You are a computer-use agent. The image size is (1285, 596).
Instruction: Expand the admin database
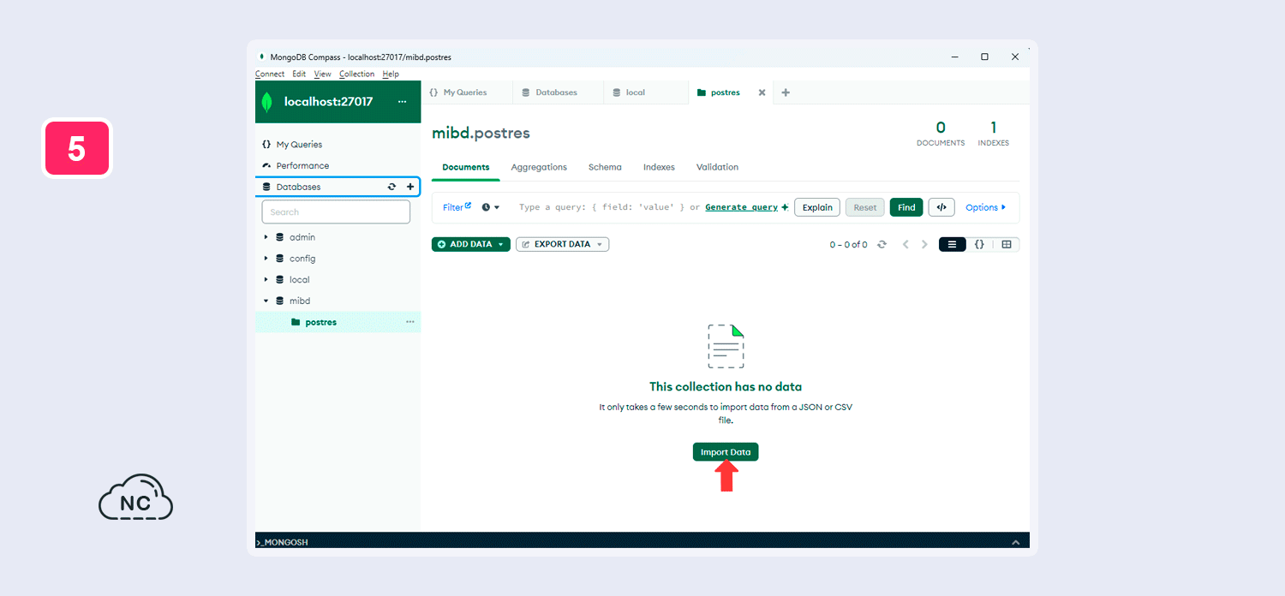266,237
